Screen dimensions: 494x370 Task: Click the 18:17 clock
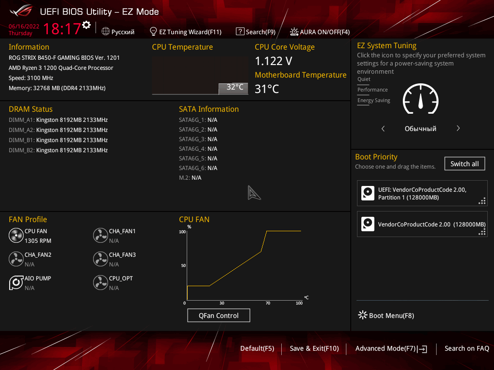[62, 28]
